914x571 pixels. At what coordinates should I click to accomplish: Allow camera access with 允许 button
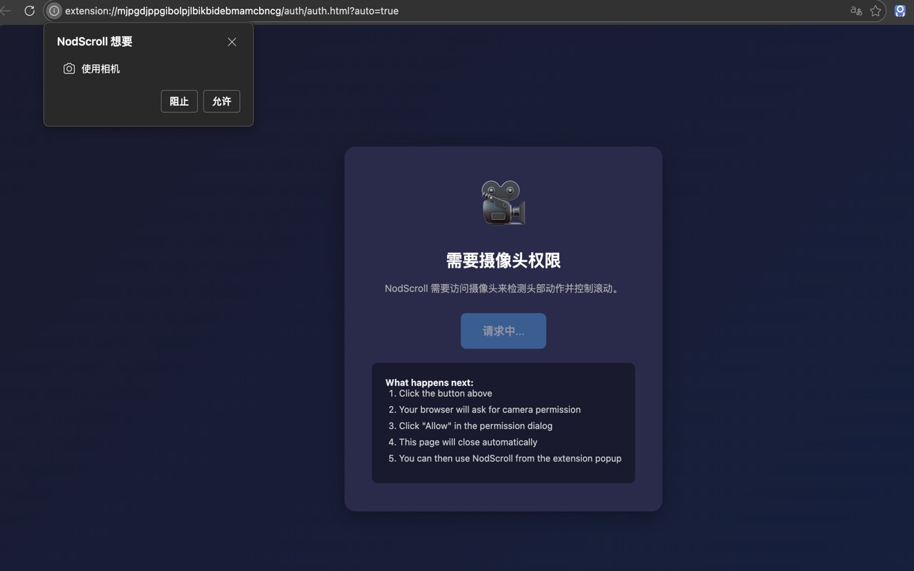click(221, 101)
